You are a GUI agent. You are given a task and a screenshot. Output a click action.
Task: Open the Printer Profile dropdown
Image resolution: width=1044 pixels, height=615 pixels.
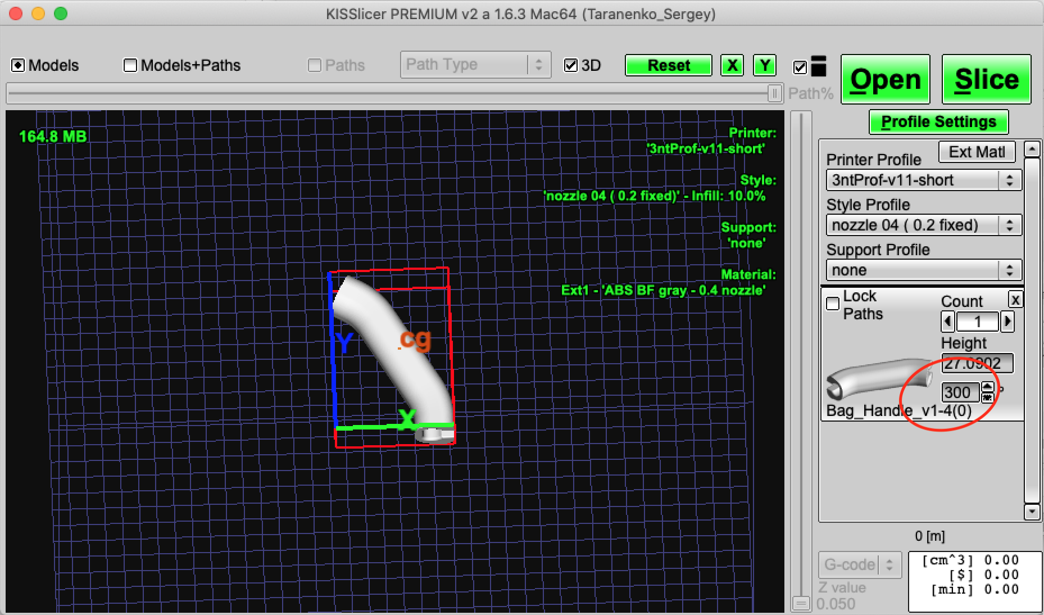click(x=923, y=180)
